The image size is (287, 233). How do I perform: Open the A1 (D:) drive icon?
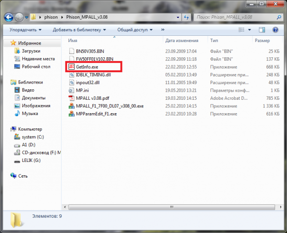(17, 146)
